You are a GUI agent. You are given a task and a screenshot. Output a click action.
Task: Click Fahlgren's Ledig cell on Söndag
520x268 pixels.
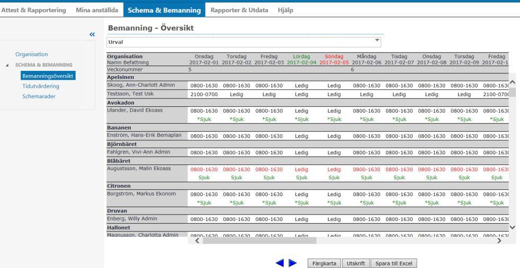pos(334,153)
